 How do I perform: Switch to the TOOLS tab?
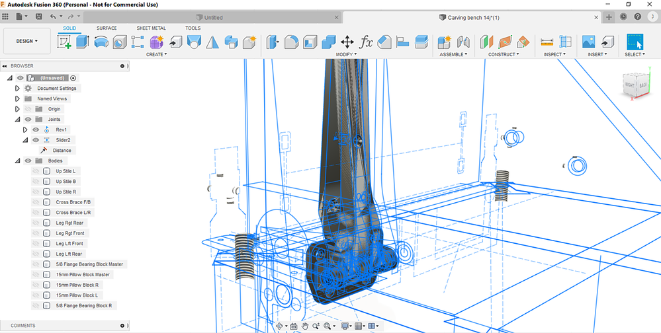pyautogui.click(x=193, y=28)
